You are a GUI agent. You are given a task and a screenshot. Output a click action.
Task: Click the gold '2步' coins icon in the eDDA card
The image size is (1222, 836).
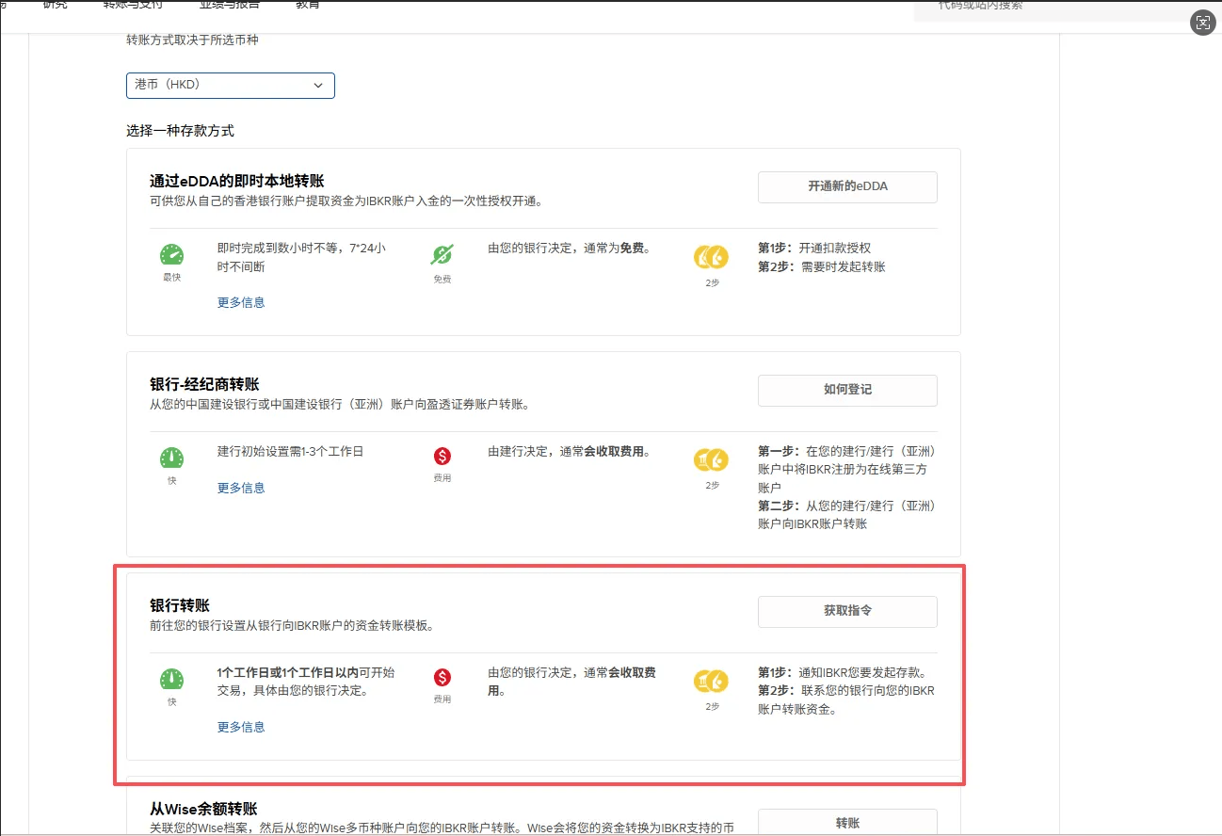(712, 255)
